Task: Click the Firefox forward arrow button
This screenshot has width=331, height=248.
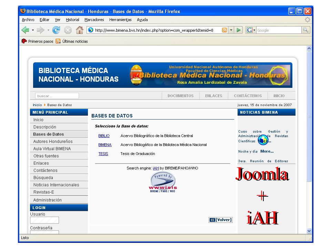Action: pyautogui.click(x=41, y=30)
